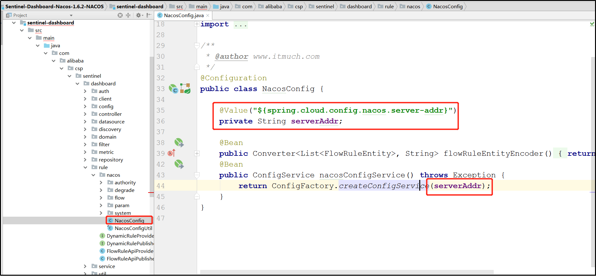Click the editor horizontal scrollbar
The height and width of the screenshot is (276, 596).
346,273
